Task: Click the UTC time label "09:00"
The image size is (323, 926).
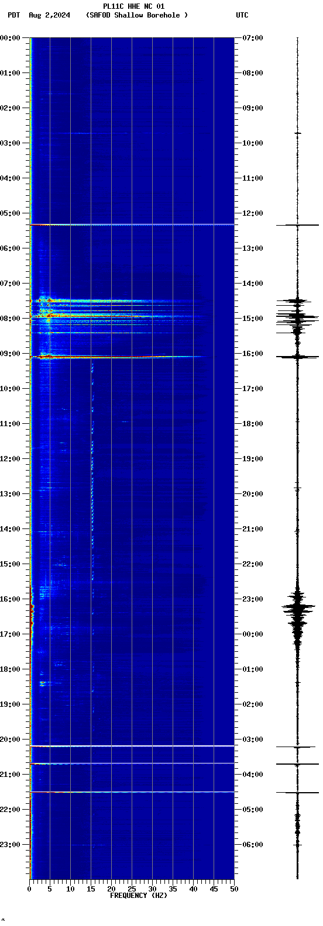Action: pos(253,108)
